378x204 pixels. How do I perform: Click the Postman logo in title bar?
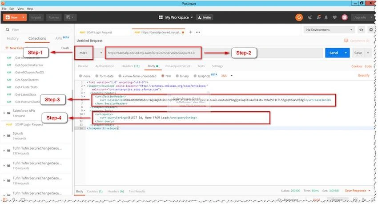3,4
